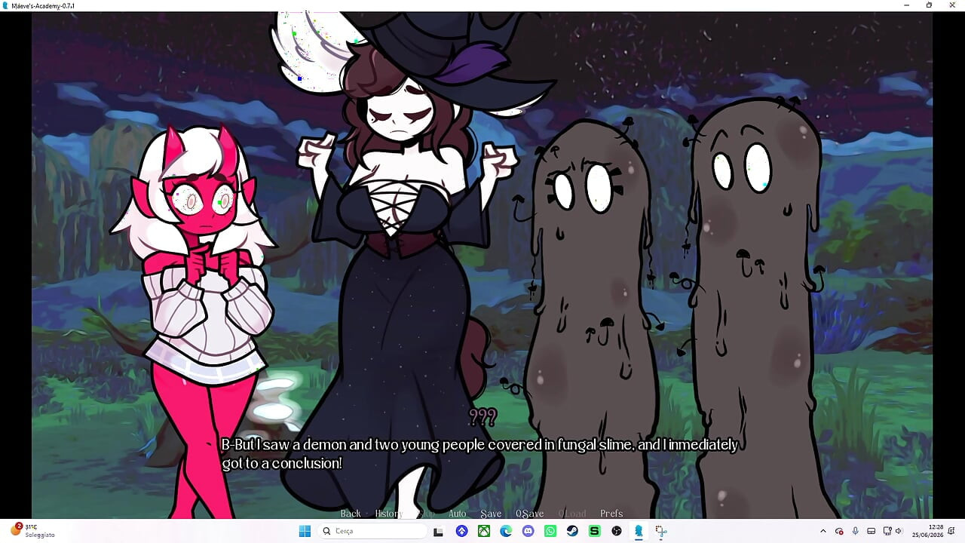The height and width of the screenshot is (543, 965).
Task: Open the Save screen
Action: click(491, 514)
